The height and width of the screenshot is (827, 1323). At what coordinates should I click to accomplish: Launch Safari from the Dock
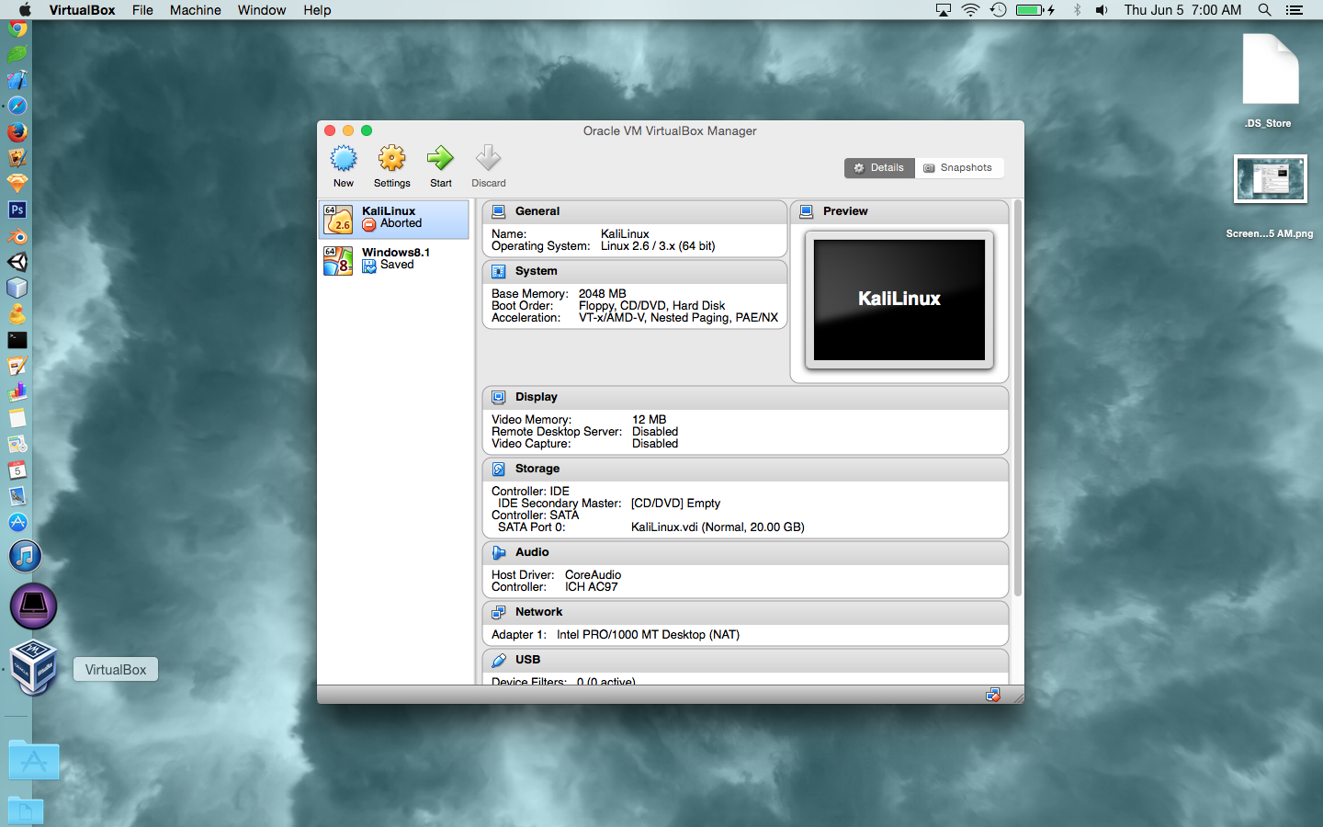click(17, 107)
